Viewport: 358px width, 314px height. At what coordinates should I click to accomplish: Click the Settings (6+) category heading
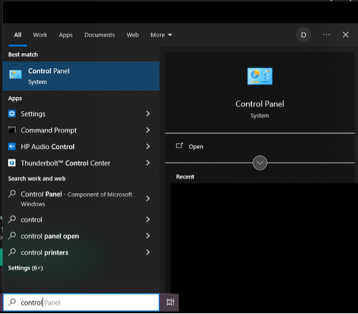26,268
